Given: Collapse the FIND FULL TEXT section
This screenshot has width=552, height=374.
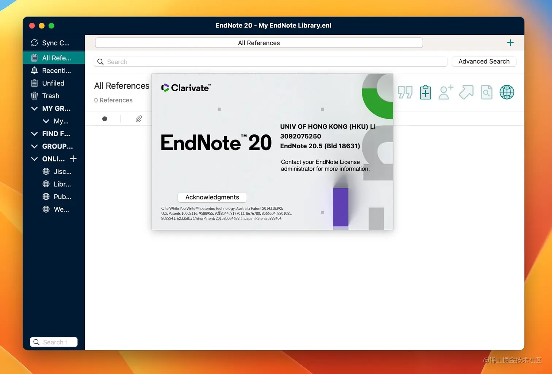Looking at the screenshot, I should click(34, 134).
